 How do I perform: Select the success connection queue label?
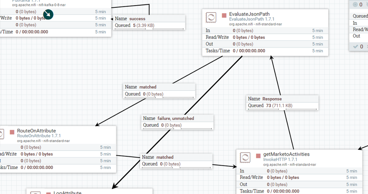[149, 22]
